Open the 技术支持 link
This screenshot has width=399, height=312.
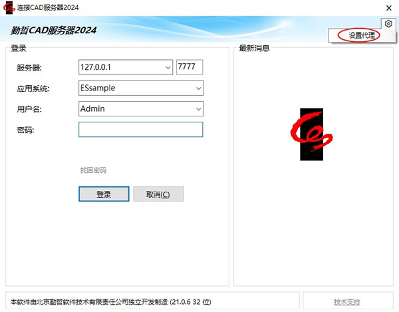tap(347, 302)
